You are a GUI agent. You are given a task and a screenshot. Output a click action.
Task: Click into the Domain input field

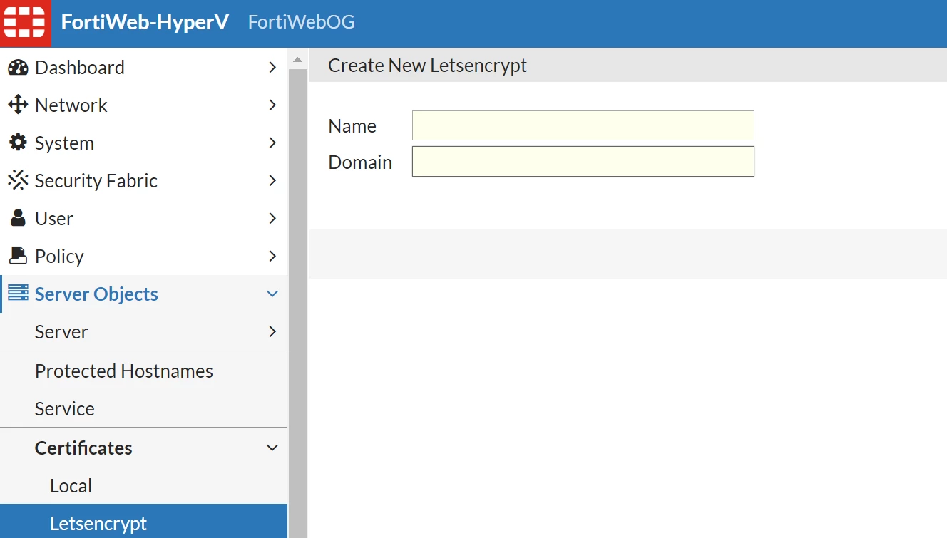(x=583, y=162)
